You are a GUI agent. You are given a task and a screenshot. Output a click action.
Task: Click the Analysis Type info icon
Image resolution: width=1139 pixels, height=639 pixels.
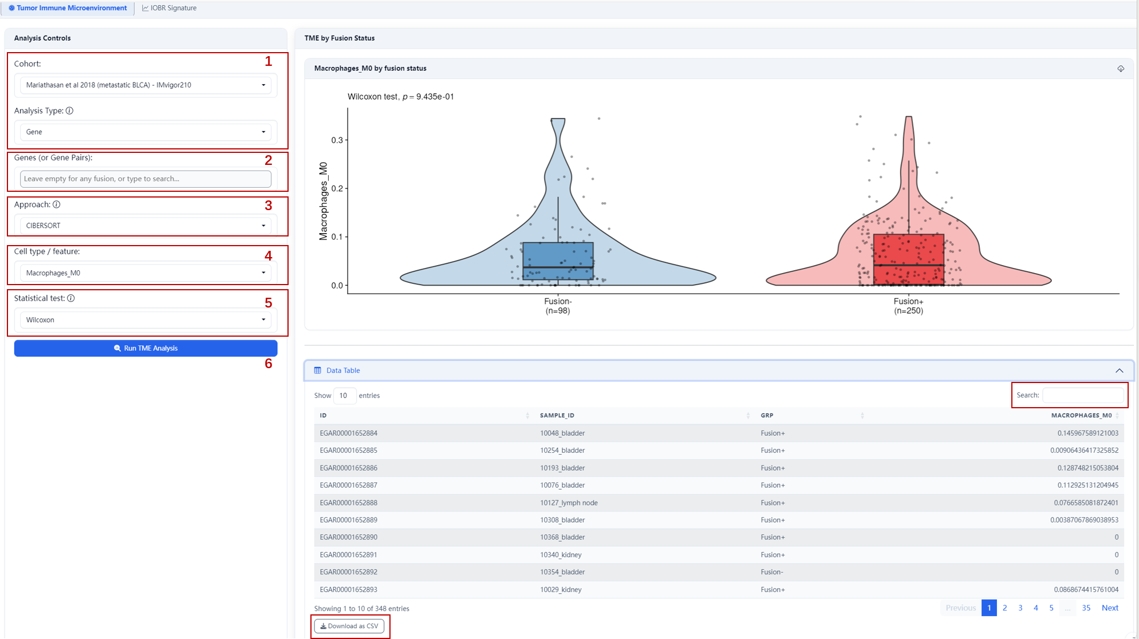coord(69,111)
